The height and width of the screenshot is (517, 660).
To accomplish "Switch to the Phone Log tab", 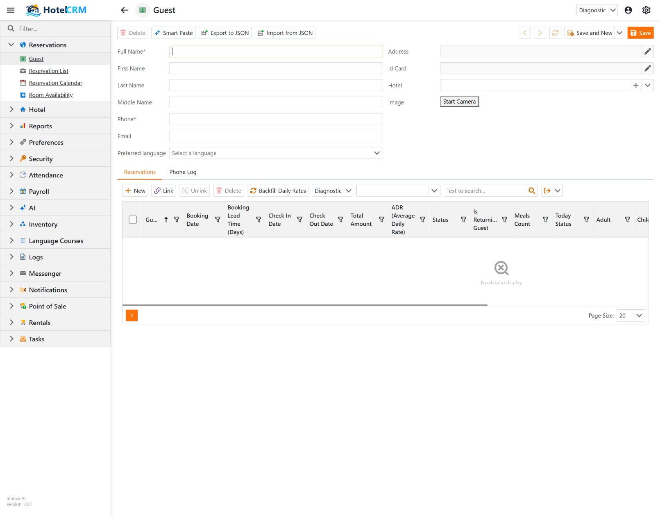I will 183,172.
